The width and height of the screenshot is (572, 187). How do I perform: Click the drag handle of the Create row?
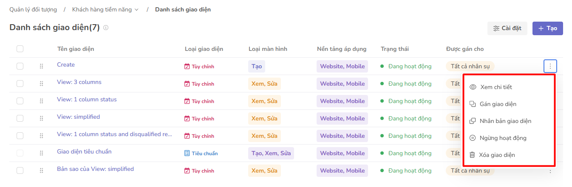tap(41, 66)
